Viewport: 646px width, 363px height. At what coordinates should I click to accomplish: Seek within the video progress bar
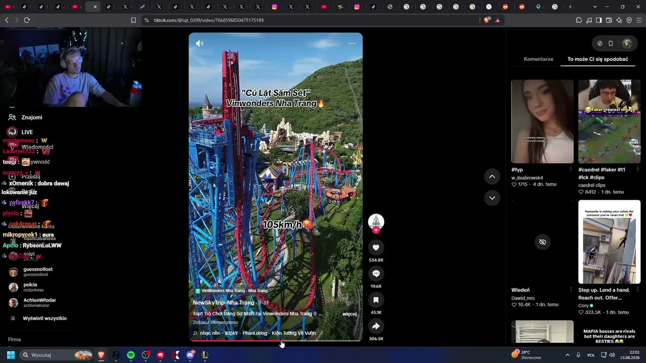[x=276, y=341]
